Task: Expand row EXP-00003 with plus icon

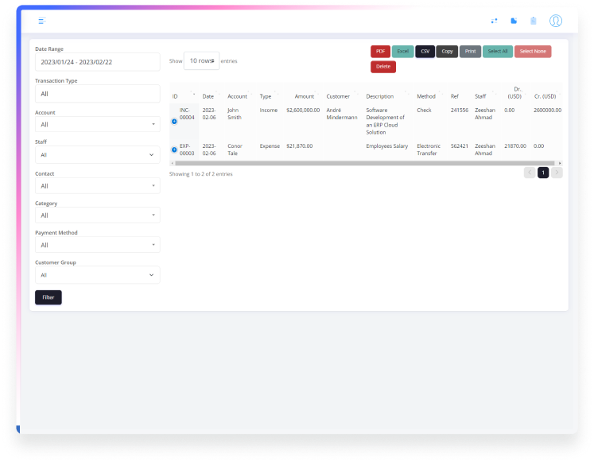Action: (174, 149)
